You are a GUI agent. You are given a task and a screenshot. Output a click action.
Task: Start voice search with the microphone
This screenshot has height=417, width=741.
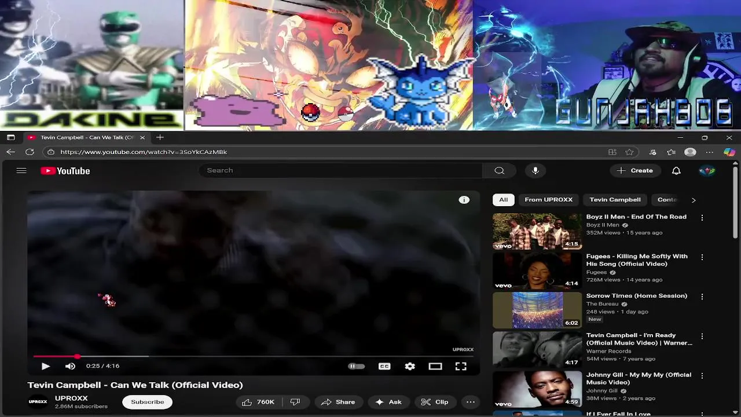pos(535,170)
